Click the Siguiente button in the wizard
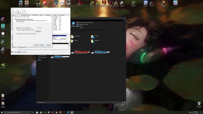This screenshot has height=114, width=203. 42,45
